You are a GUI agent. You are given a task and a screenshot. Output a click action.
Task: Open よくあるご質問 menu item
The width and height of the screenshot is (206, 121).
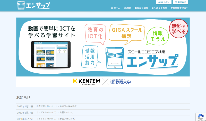[x=159, y=8]
